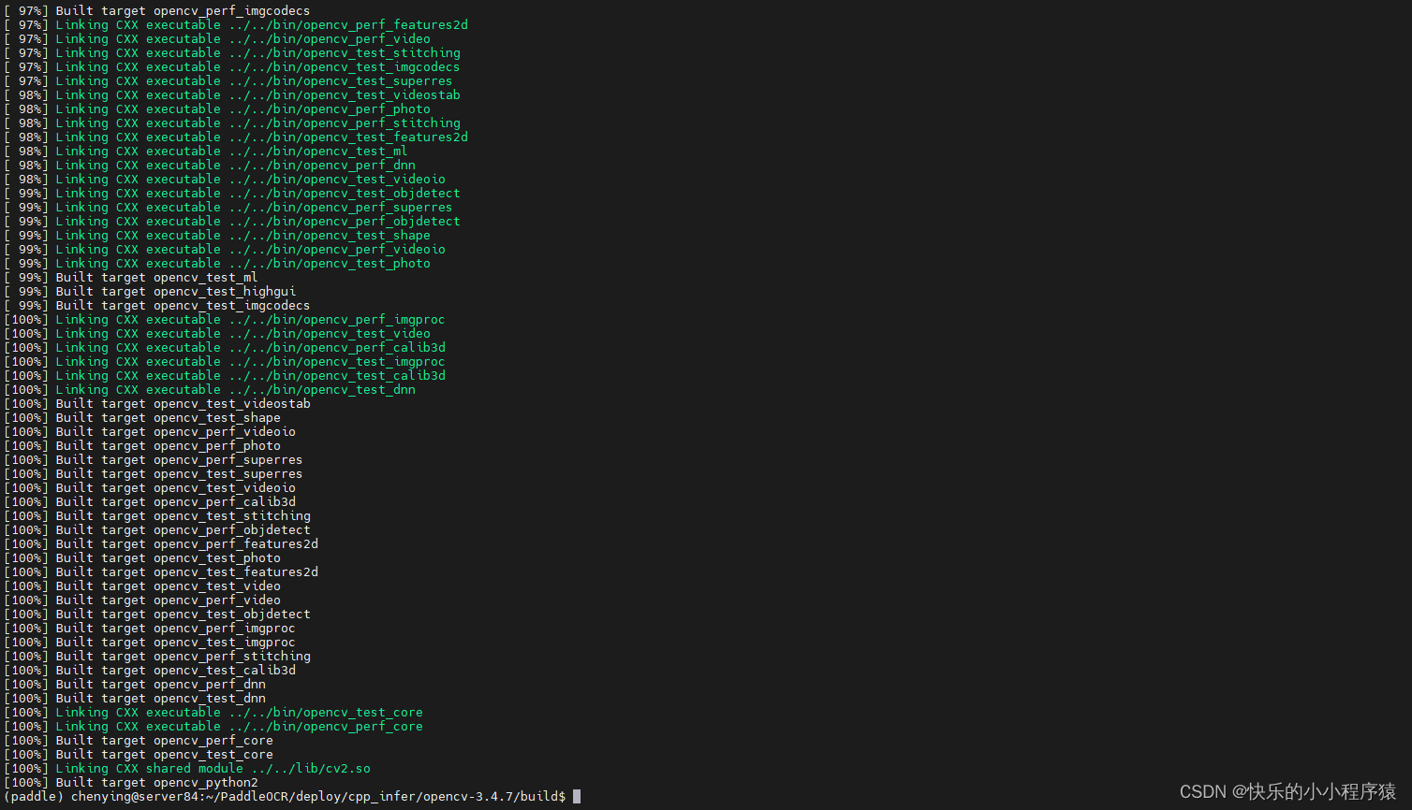Click the 'Built target opencv_test_objdetect' line
Viewport: 1412px width, 810px height.
click(x=157, y=615)
